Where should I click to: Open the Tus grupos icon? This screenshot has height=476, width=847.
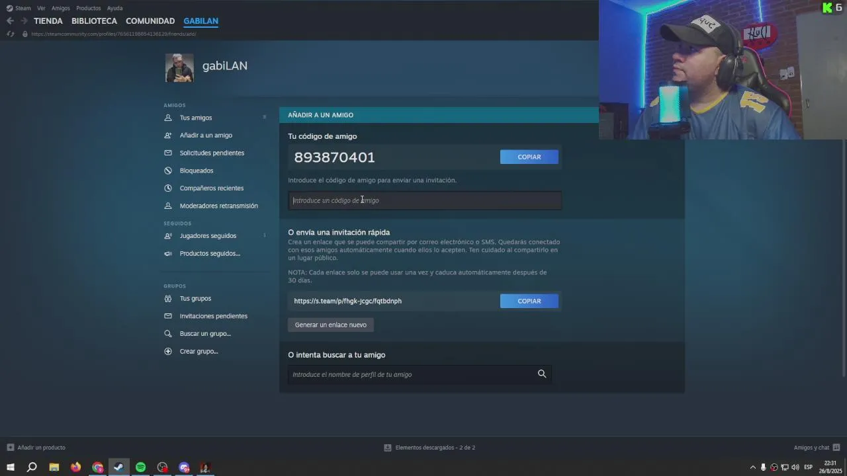(168, 299)
